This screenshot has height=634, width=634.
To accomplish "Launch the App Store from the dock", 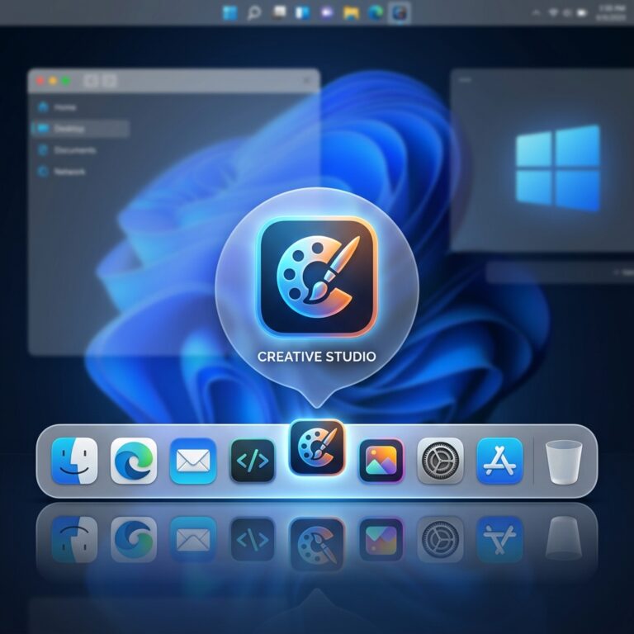I will [499, 461].
